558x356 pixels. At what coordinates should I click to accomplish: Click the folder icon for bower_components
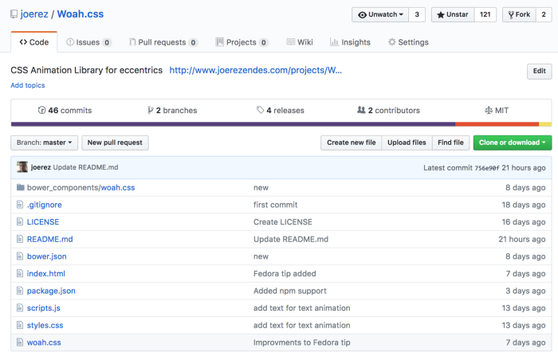pos(20,187)
